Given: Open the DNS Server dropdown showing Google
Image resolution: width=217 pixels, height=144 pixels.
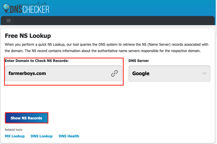Looking at the screenshot, I should tap(169, 73).
